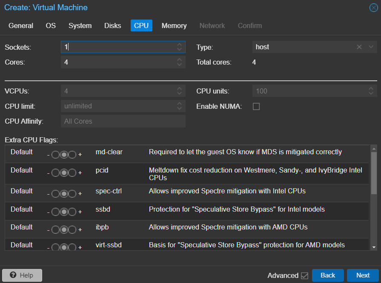Click the Back button
This screenshot has height=283, width=381.
click(328, 275)
